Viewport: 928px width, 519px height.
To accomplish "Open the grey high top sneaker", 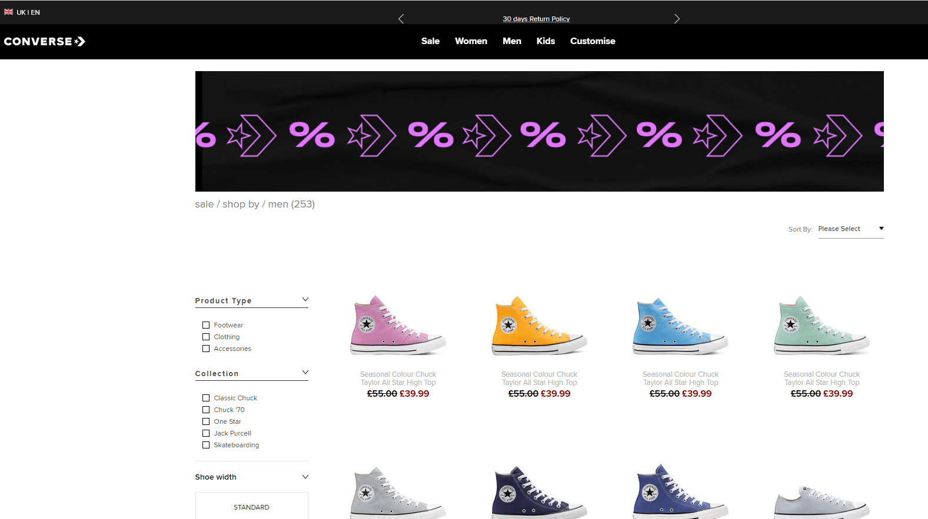I will point(398,493).
